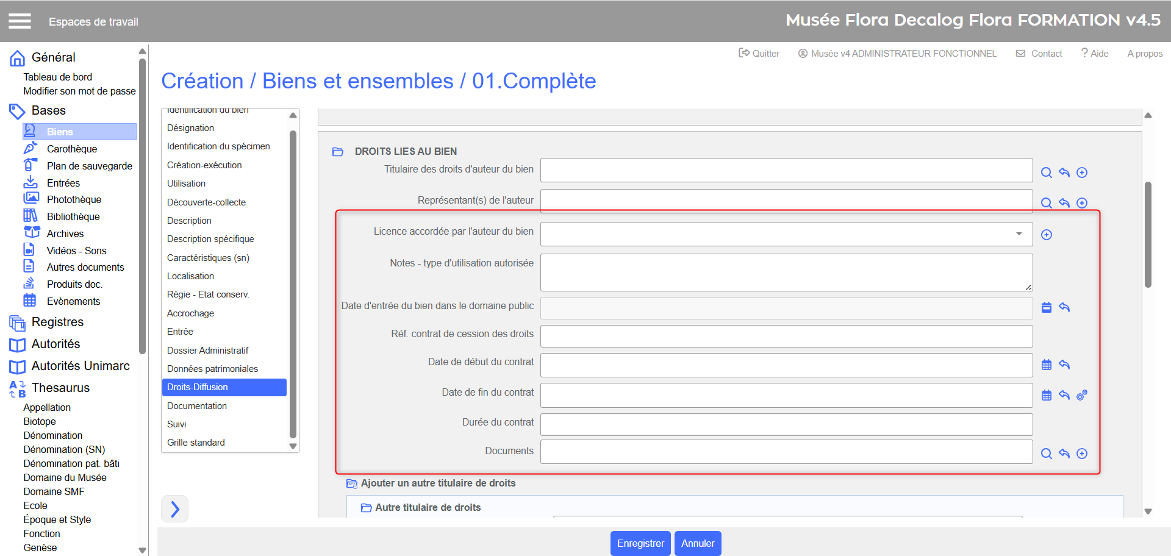Screen dimensions: 1171x556
Task: Open Licence accordée par l'auteur dropdown
Action: pos(786,234)
